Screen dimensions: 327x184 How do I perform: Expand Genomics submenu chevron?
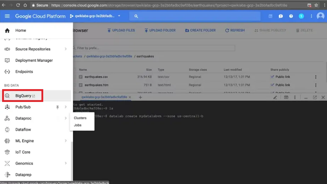point(66,163)
